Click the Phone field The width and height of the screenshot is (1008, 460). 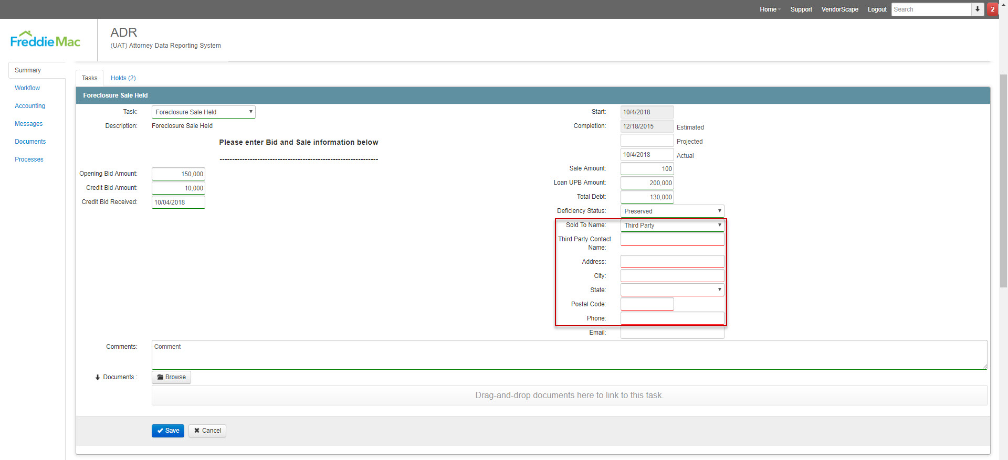673,318
